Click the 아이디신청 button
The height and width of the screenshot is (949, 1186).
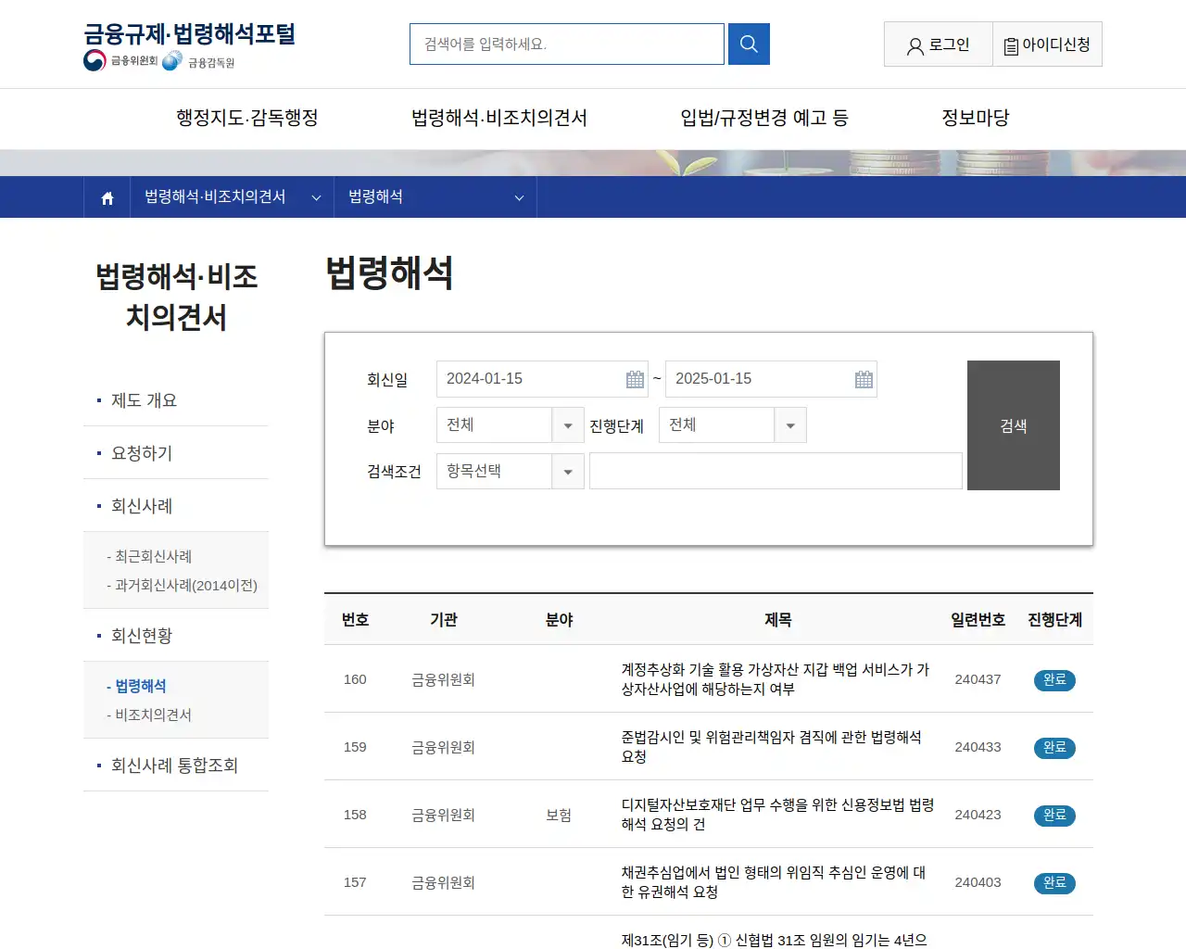(1047, 44)
